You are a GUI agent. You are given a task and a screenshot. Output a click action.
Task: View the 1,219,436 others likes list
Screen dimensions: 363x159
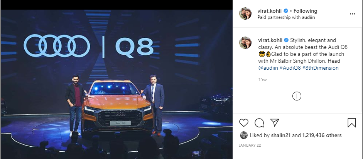coord(322,135)
